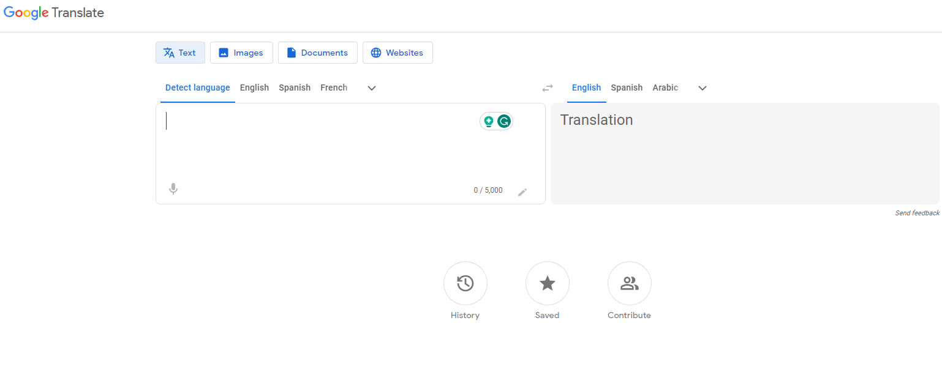Open the Images translation mode

click(241, 53)
